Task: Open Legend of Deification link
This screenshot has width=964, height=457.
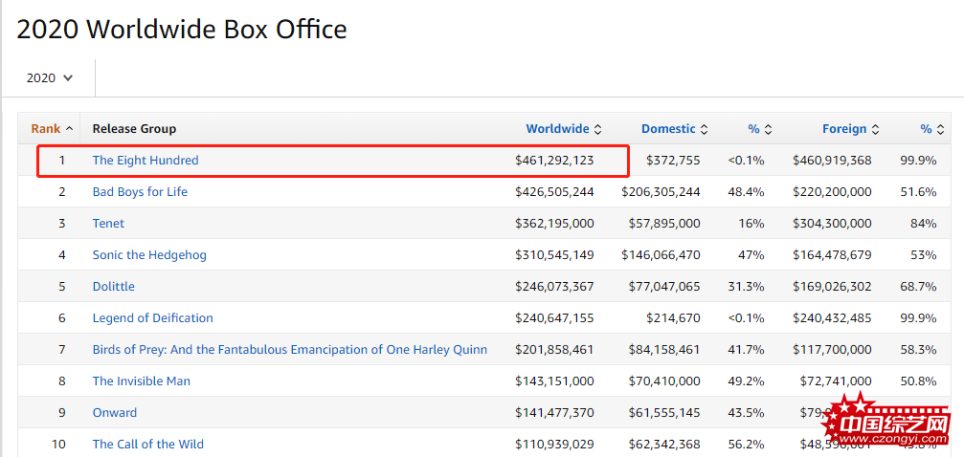Action: 153,318
